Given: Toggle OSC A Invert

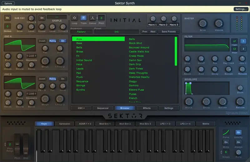Looking at the screenshot, I should pos(42,41).
